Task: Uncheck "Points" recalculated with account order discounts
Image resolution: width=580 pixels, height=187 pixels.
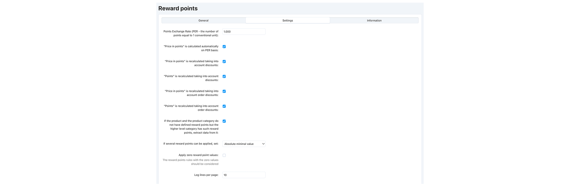Action: [x=224, y=106]
